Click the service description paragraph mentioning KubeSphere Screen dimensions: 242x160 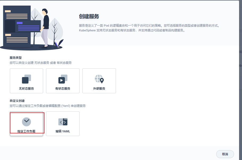[x=149, y=28]
